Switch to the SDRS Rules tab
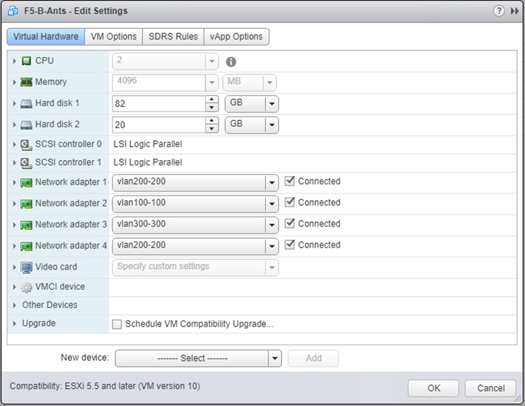525x406 pixels. click(x=173, y=37)
